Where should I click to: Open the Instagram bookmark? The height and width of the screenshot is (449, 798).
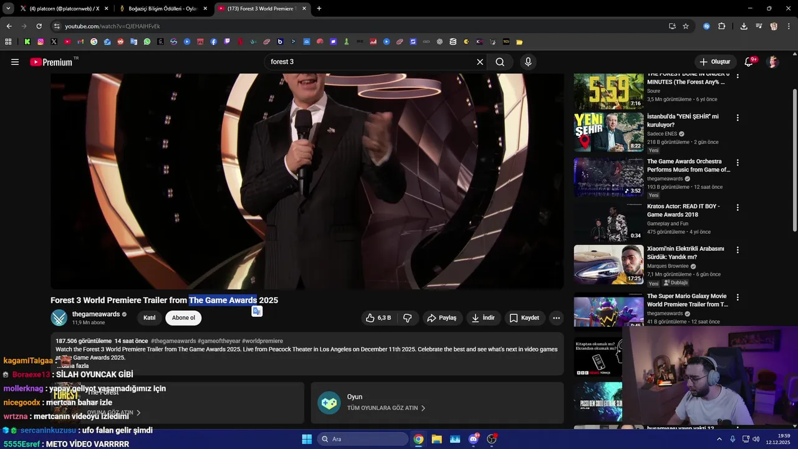(41, 42)
